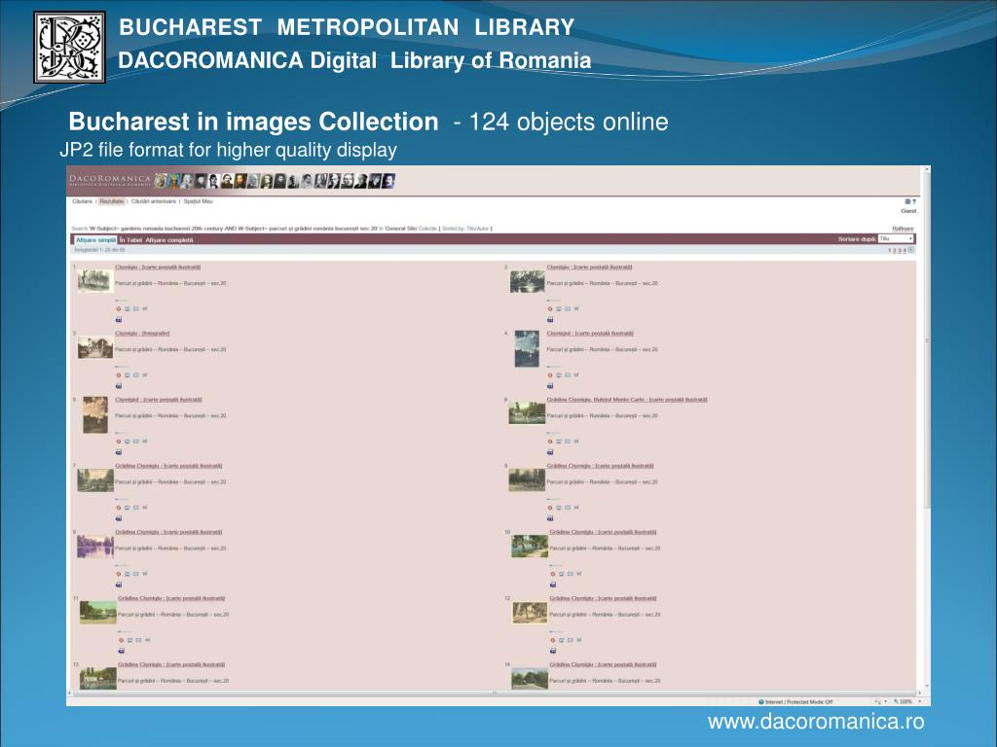Open the Spațiul Meu tab

point(198,201)
